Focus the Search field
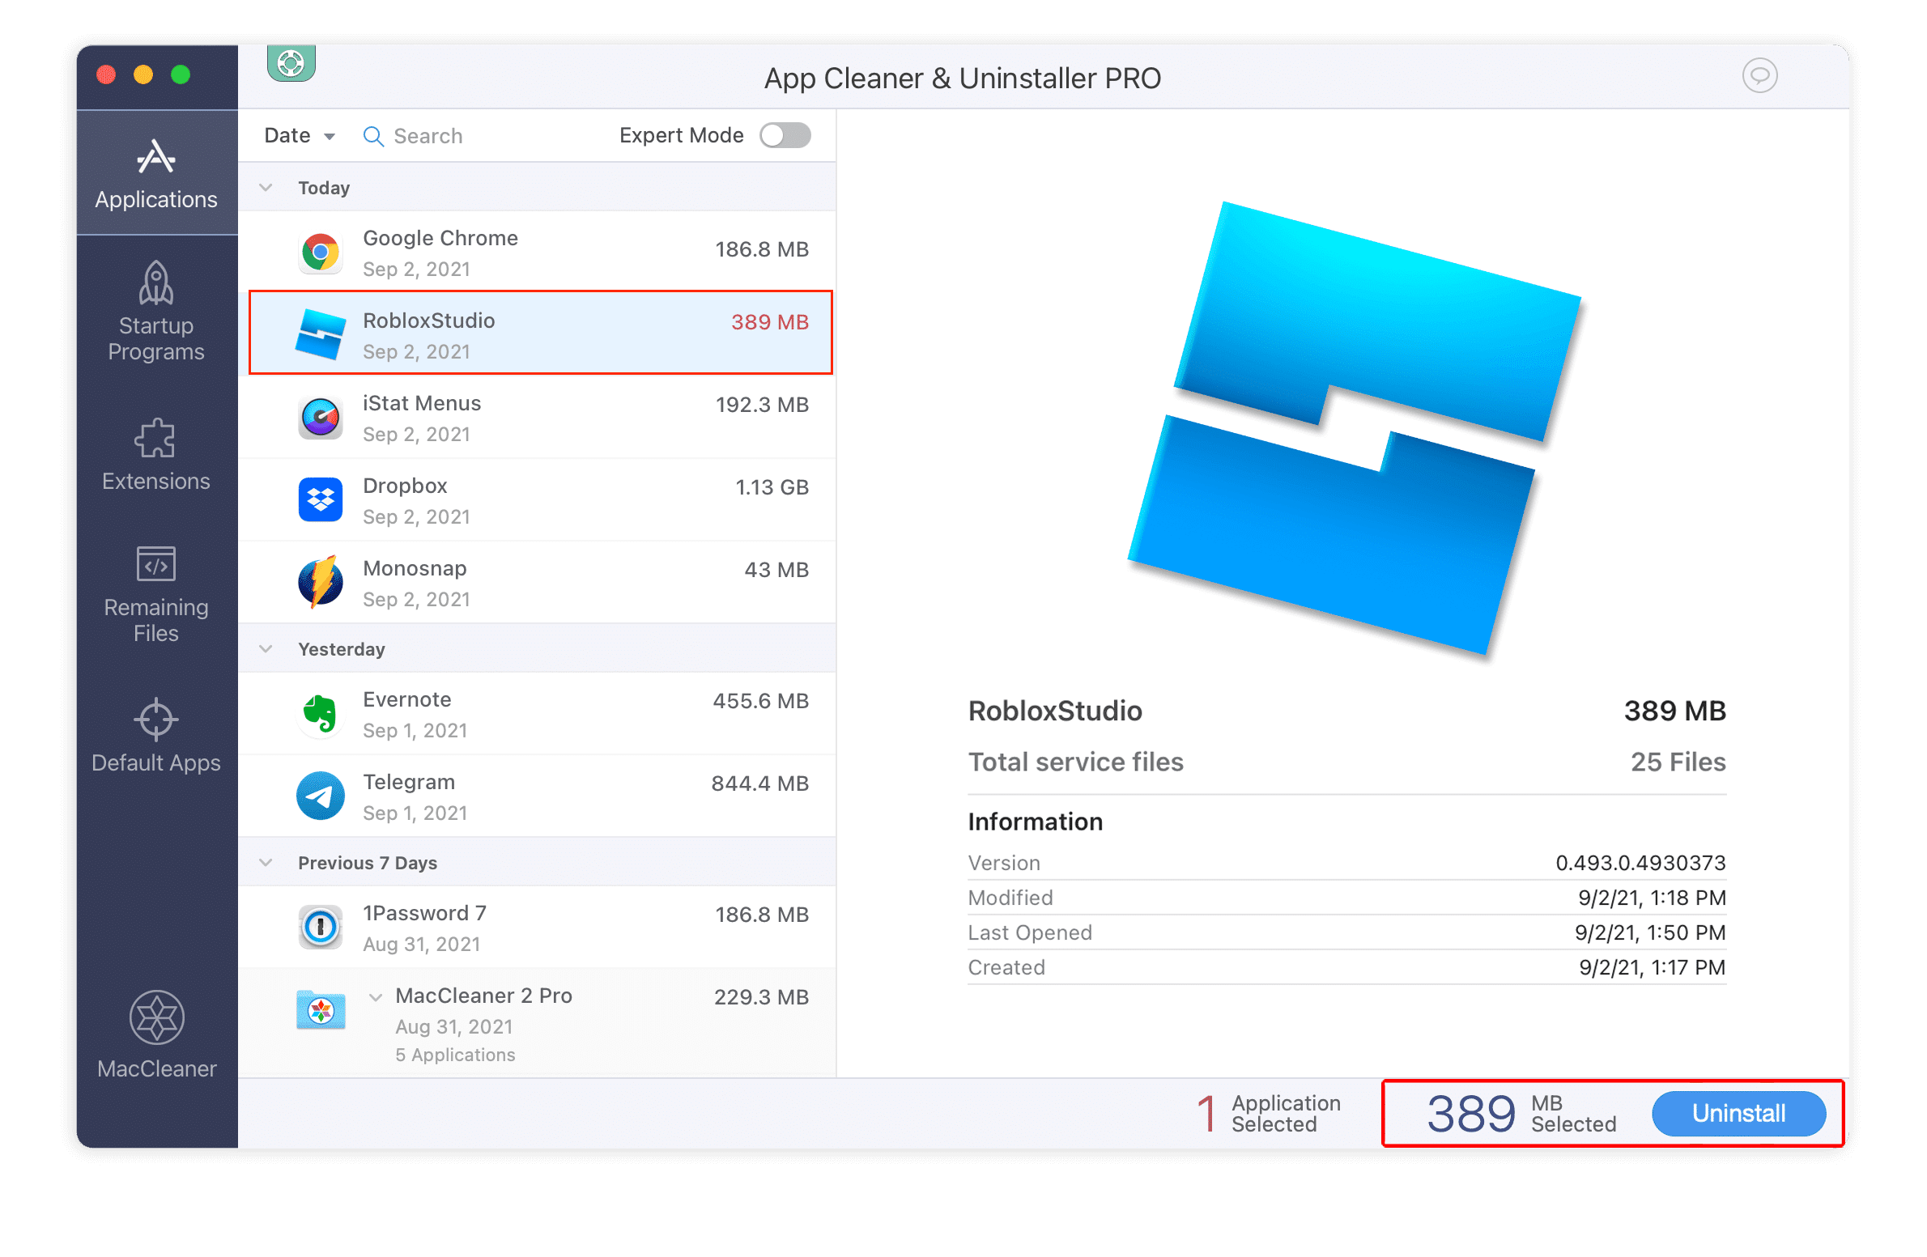Screen dimensions: 1927x1257 point(428,136)
